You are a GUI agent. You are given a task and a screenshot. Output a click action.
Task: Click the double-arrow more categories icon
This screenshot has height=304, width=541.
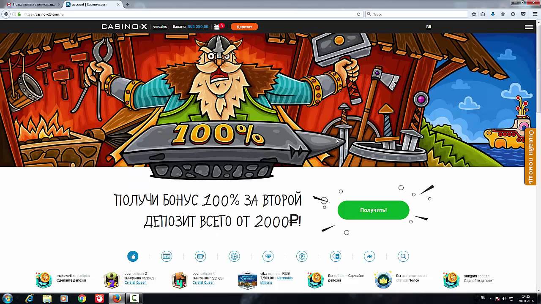[369, 256]
